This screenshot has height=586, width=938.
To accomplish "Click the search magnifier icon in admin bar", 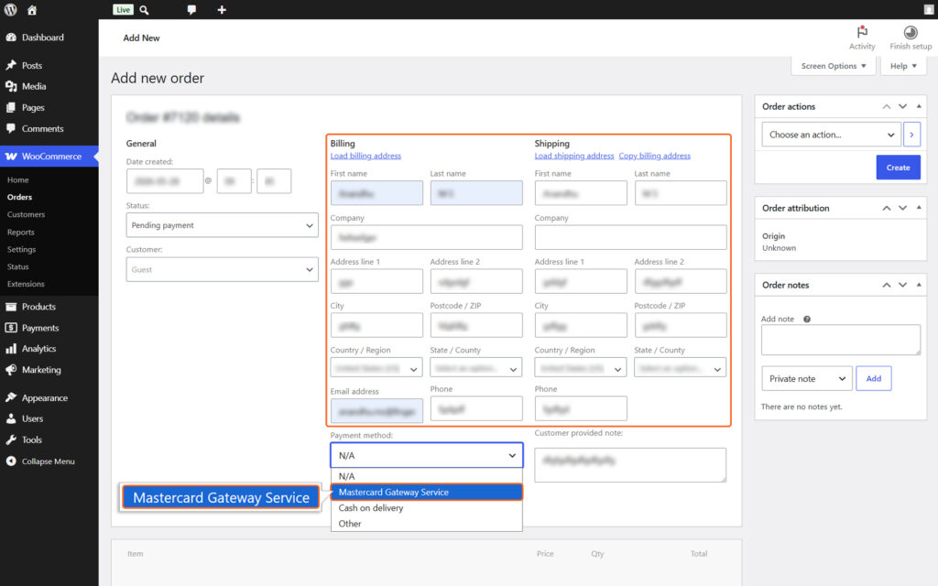I will click(x=144, y=9).
